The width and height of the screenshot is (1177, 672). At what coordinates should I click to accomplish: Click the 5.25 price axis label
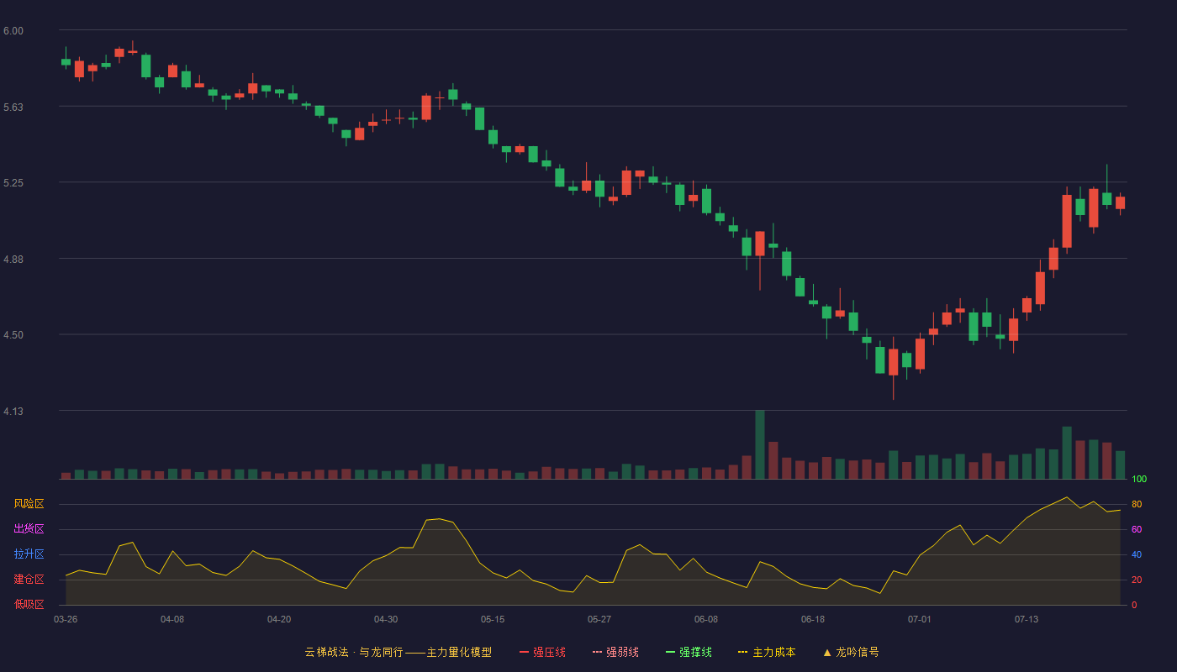coord(13,183)
